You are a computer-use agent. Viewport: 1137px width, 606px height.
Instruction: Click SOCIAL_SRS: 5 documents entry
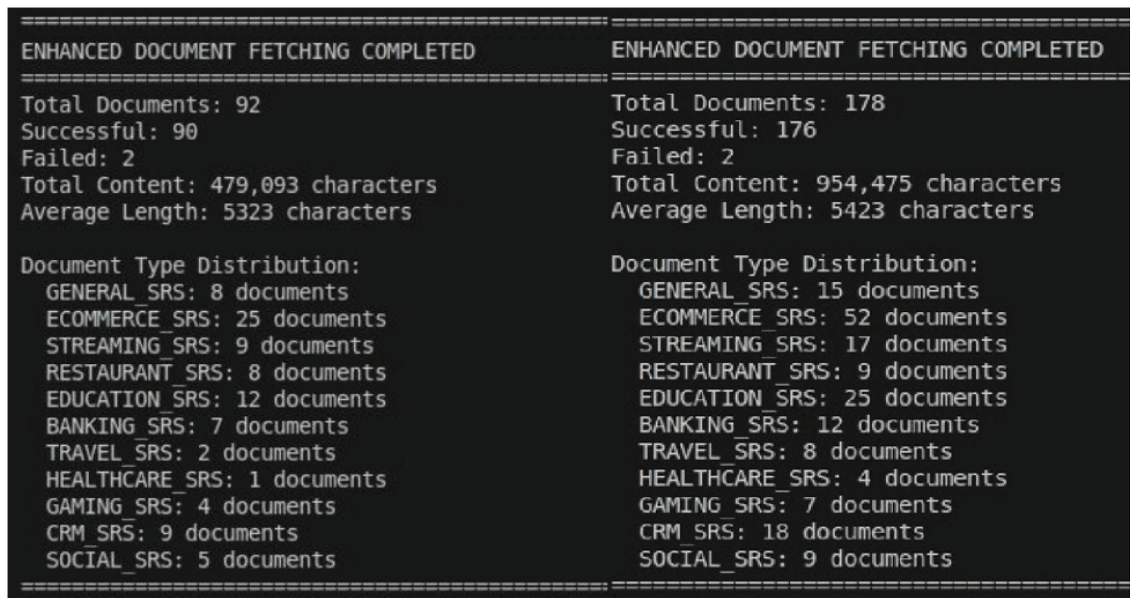pyautogui.click(x=191, y=560)
